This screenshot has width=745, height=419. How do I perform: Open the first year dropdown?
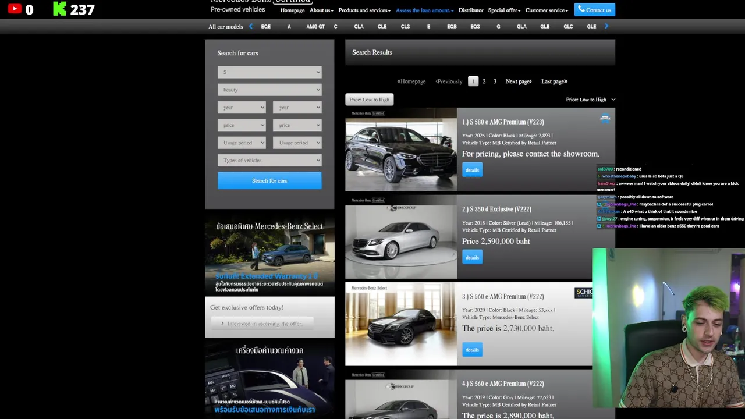pos(242,108)
